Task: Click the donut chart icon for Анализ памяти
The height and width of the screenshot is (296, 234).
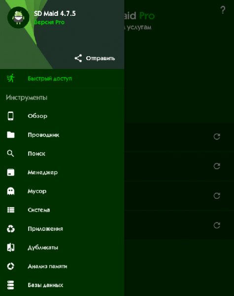Action: tap(11, 266)
